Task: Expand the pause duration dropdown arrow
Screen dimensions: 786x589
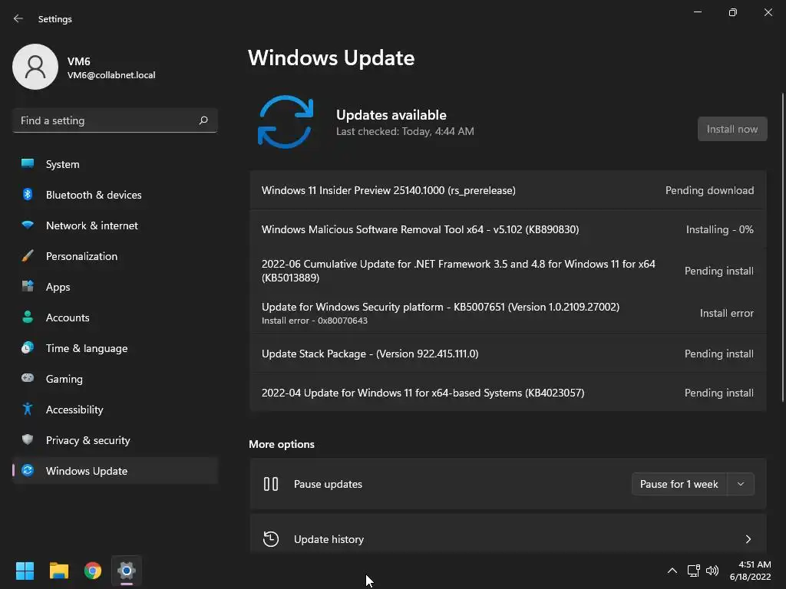Action: point(741,484)
